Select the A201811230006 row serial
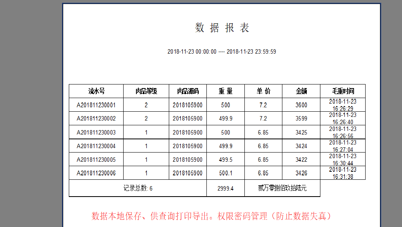 [96, 173]
